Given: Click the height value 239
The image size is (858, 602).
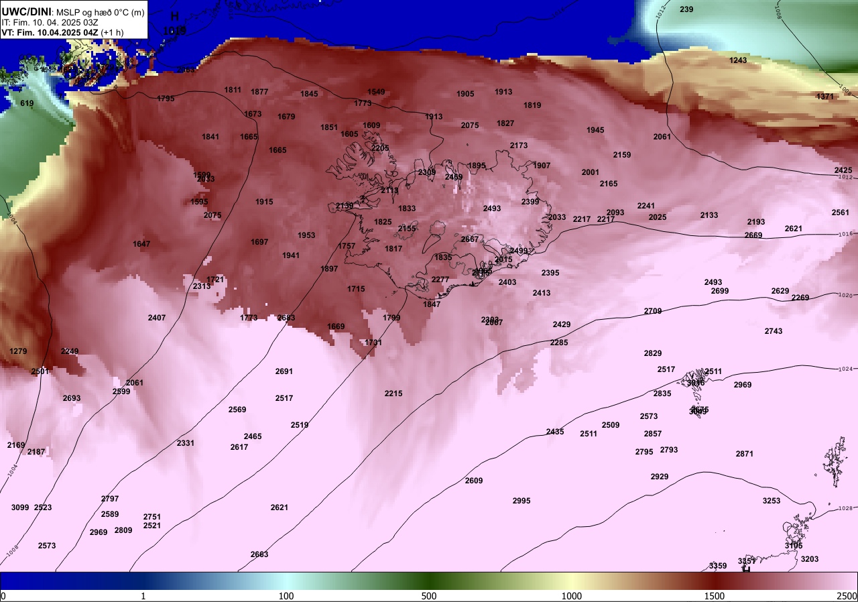Looking at the screenshot, I should click(686, 9).
